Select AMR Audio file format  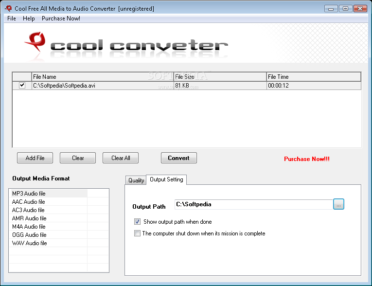pos(48,218)
